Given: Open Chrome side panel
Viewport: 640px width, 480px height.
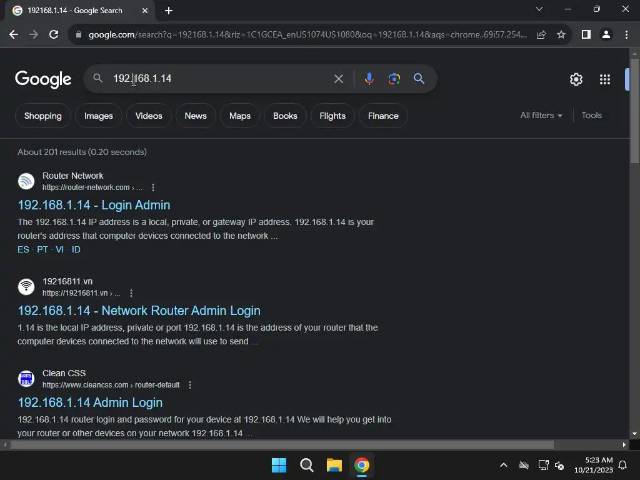Looking at the screenshot, I should click(586, 35).
